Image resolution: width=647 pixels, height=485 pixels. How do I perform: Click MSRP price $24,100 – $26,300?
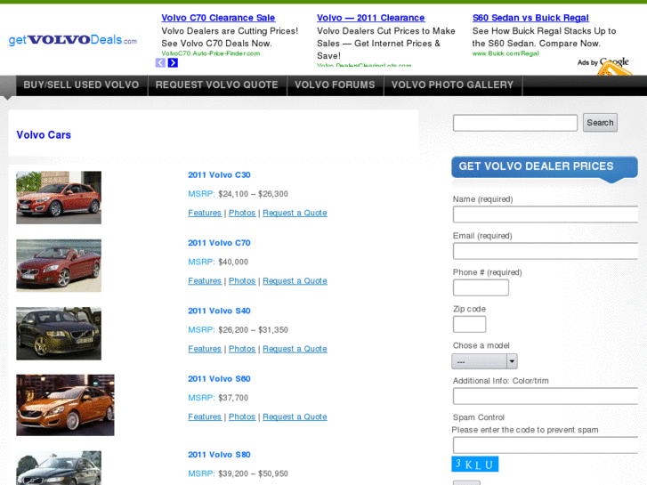pyautogui.click(x=253, y=194)
